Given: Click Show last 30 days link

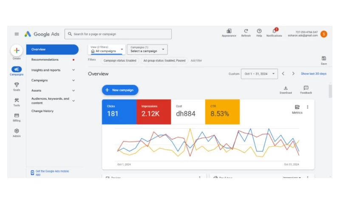Looking at the screenshot, I should click(x=314, y=74).
